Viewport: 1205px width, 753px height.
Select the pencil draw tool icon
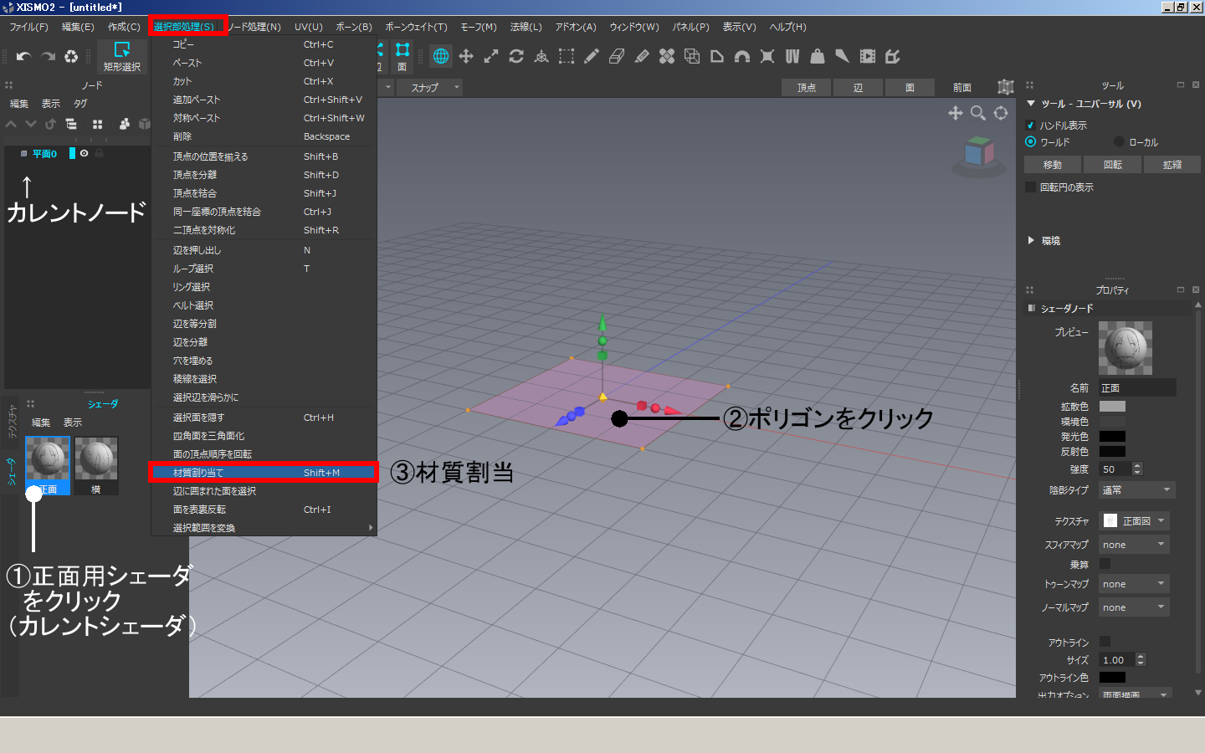pyautogui.click(x=592, y=56)
